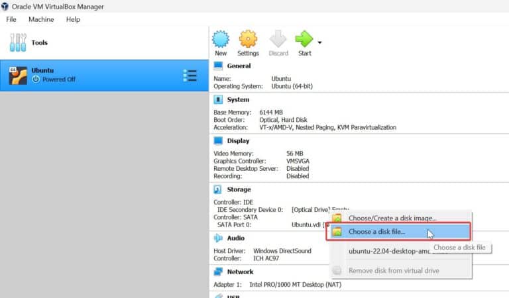
Task: Open the Display section icon
Action: point(218,140)
